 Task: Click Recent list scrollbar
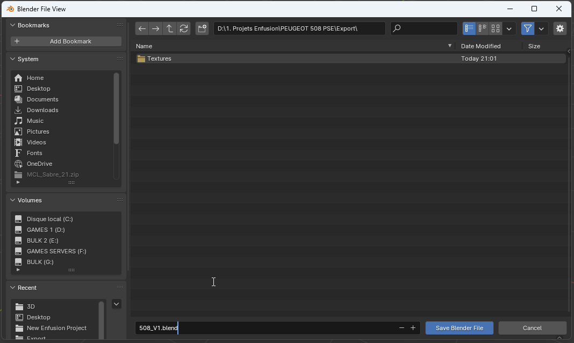click(102, 320)
